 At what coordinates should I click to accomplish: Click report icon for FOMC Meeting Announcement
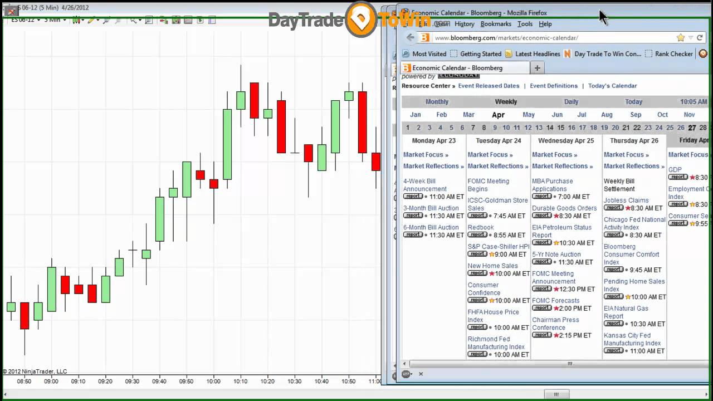[541, 288]
